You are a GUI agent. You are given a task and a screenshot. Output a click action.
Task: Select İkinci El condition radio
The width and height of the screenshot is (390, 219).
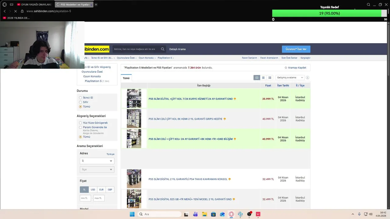pyautogui.click(x=80, y=98)
